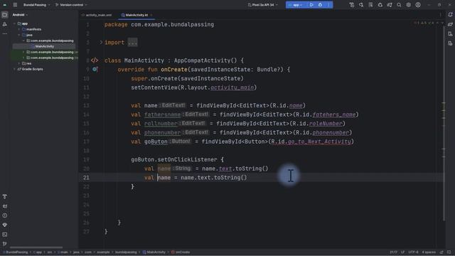The width and height of the screenshot is (455, 256).
Task: Switch to activity_main.xml tab
Action: click(97, 15)
